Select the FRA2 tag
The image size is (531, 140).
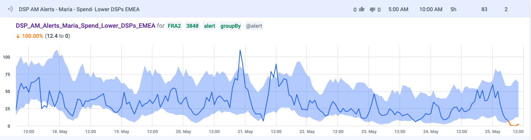pyautogui.click(x=174, y=26)
